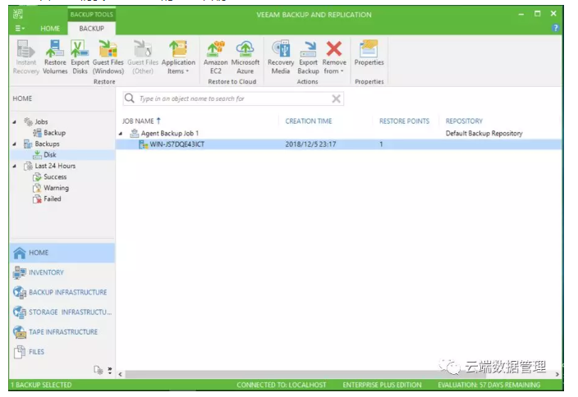Open the STORAGE INFRASTRUCTURE view
This screenshot has height=397, width=578.
click(x=62, y=313)
